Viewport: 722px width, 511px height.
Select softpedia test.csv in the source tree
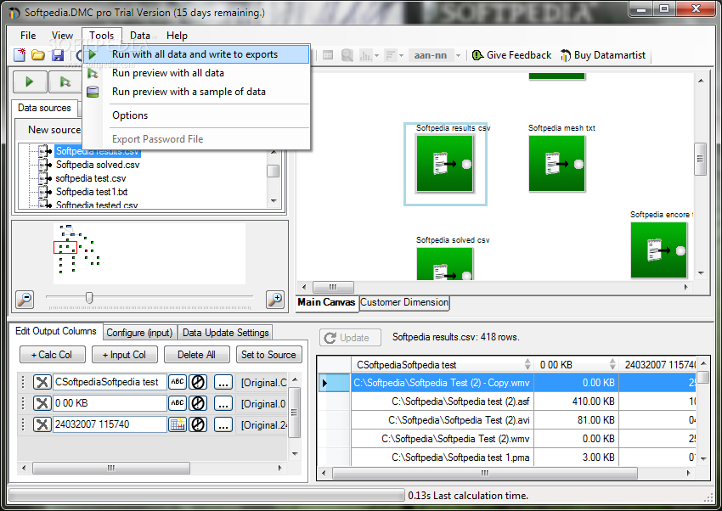(x=91, y=178)
